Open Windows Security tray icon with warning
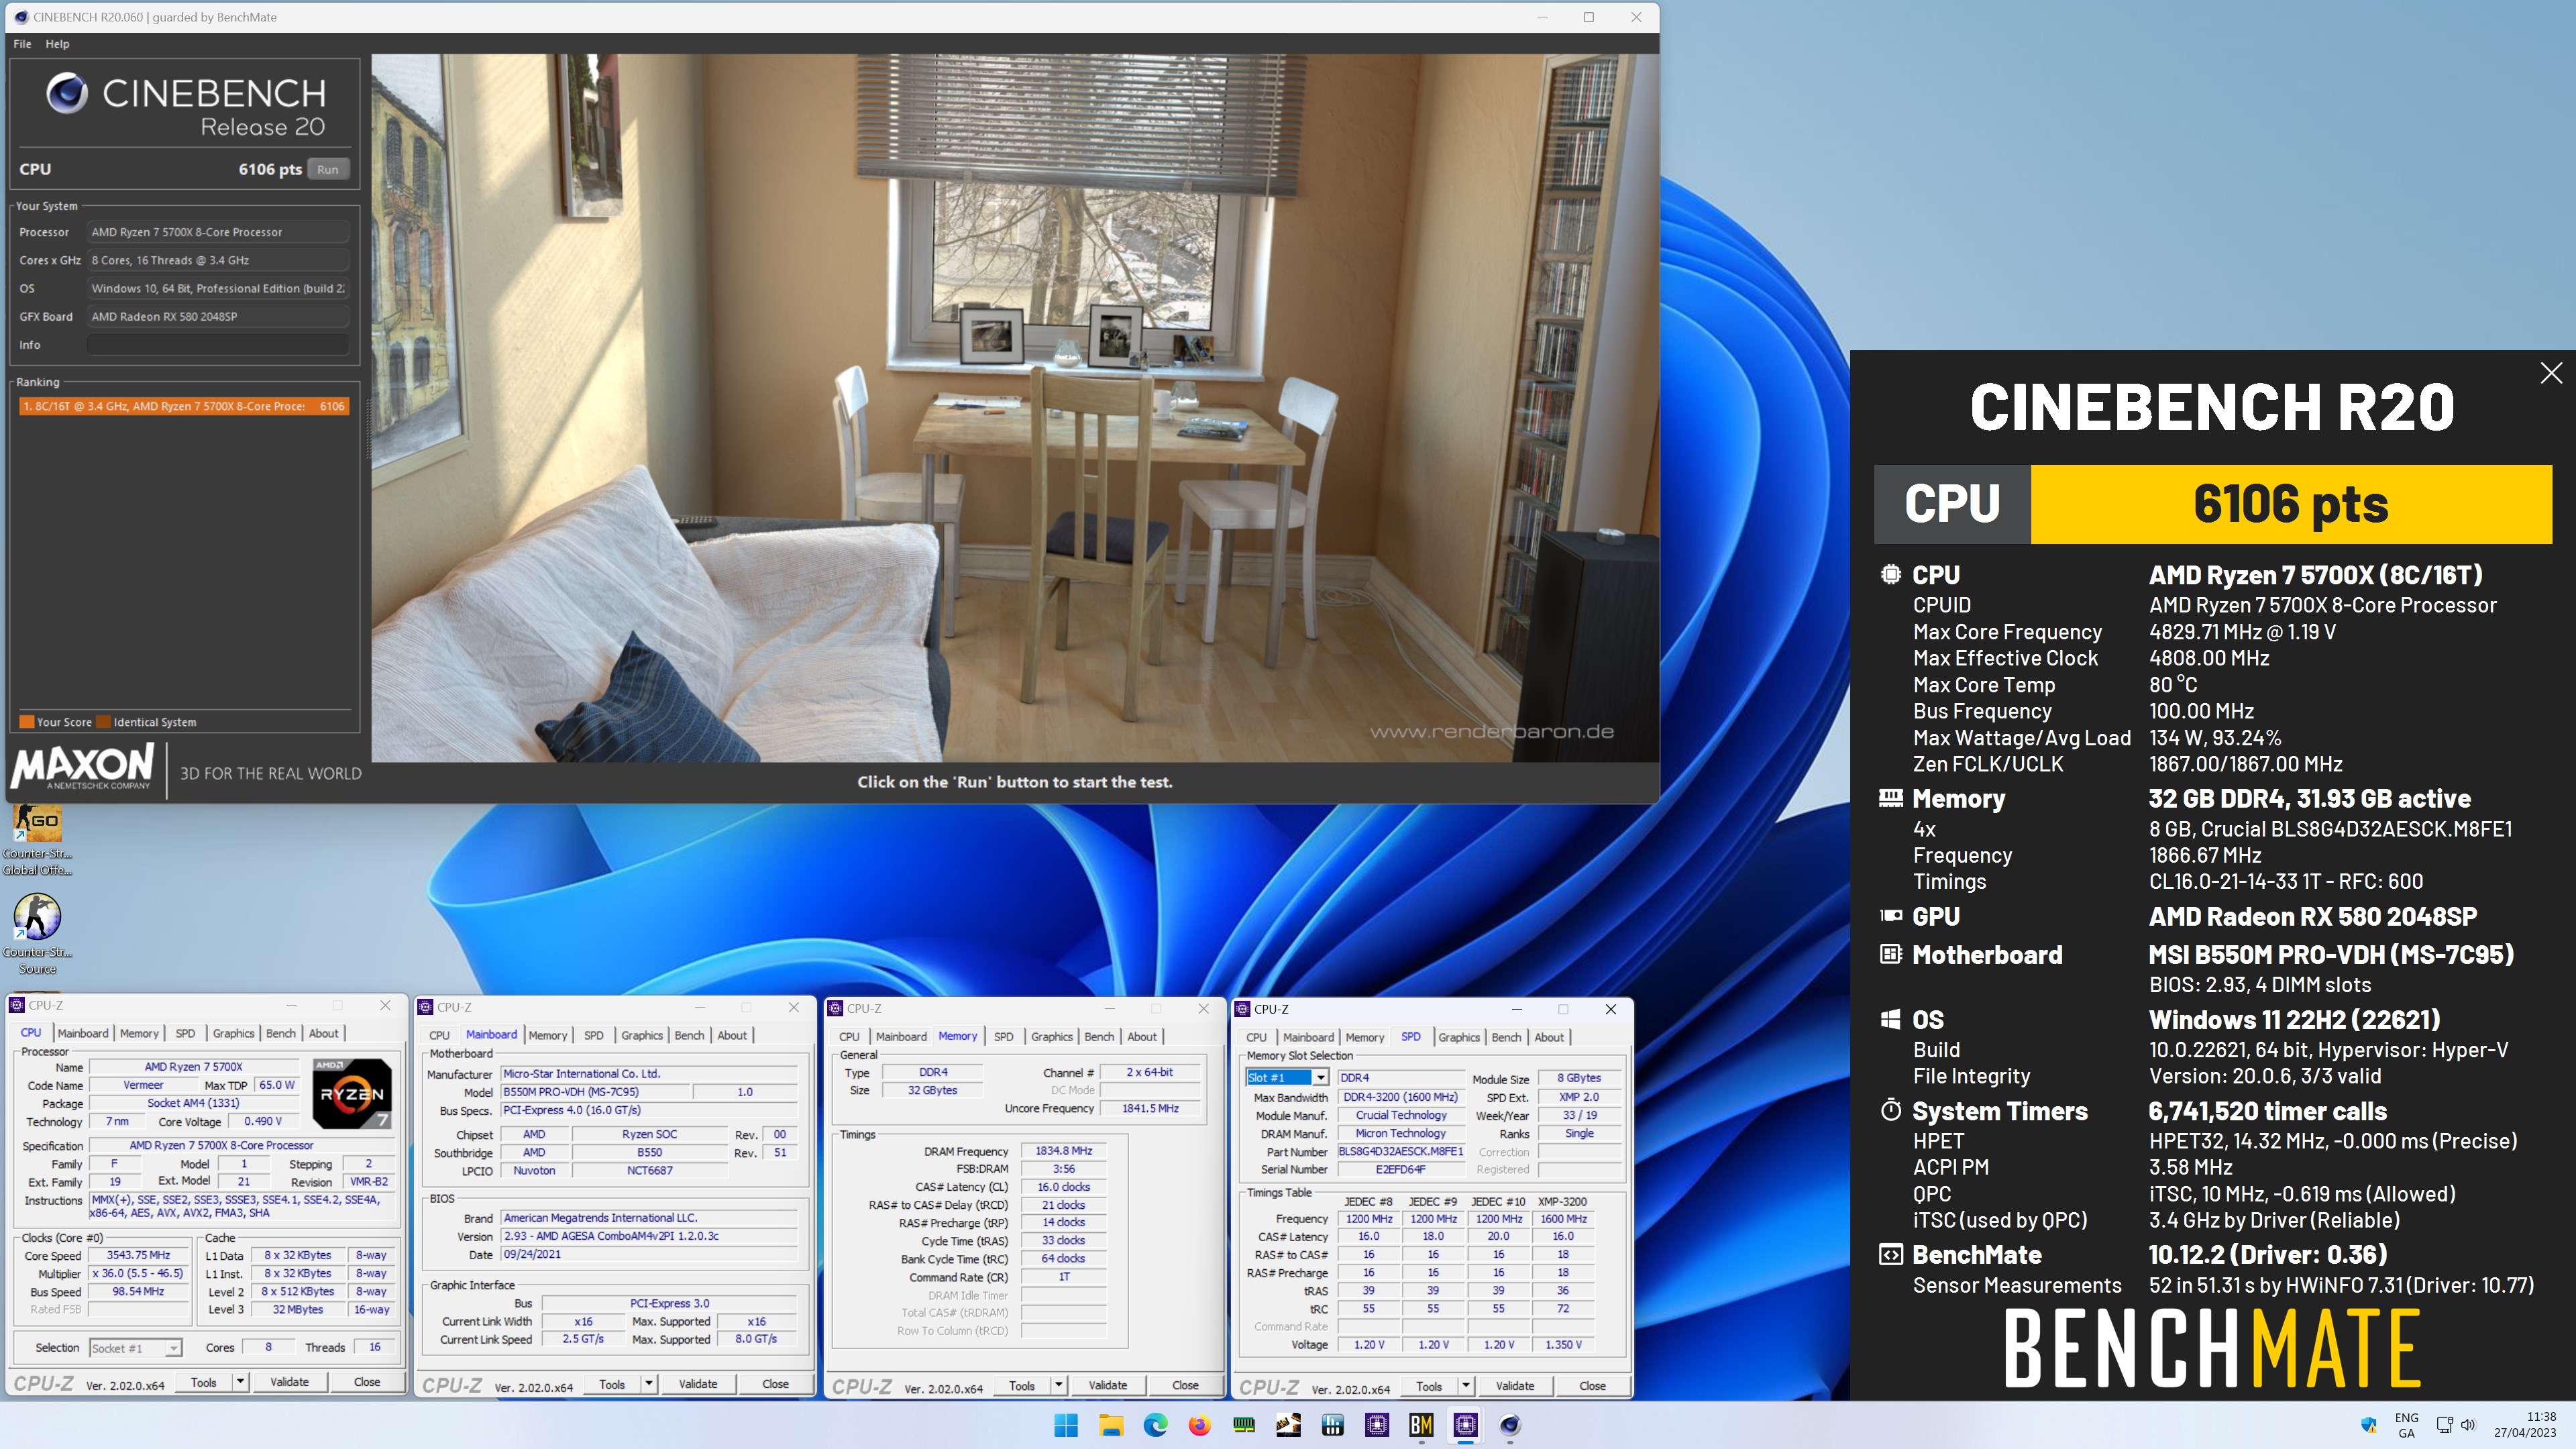 click(x=2368, y=1425)
